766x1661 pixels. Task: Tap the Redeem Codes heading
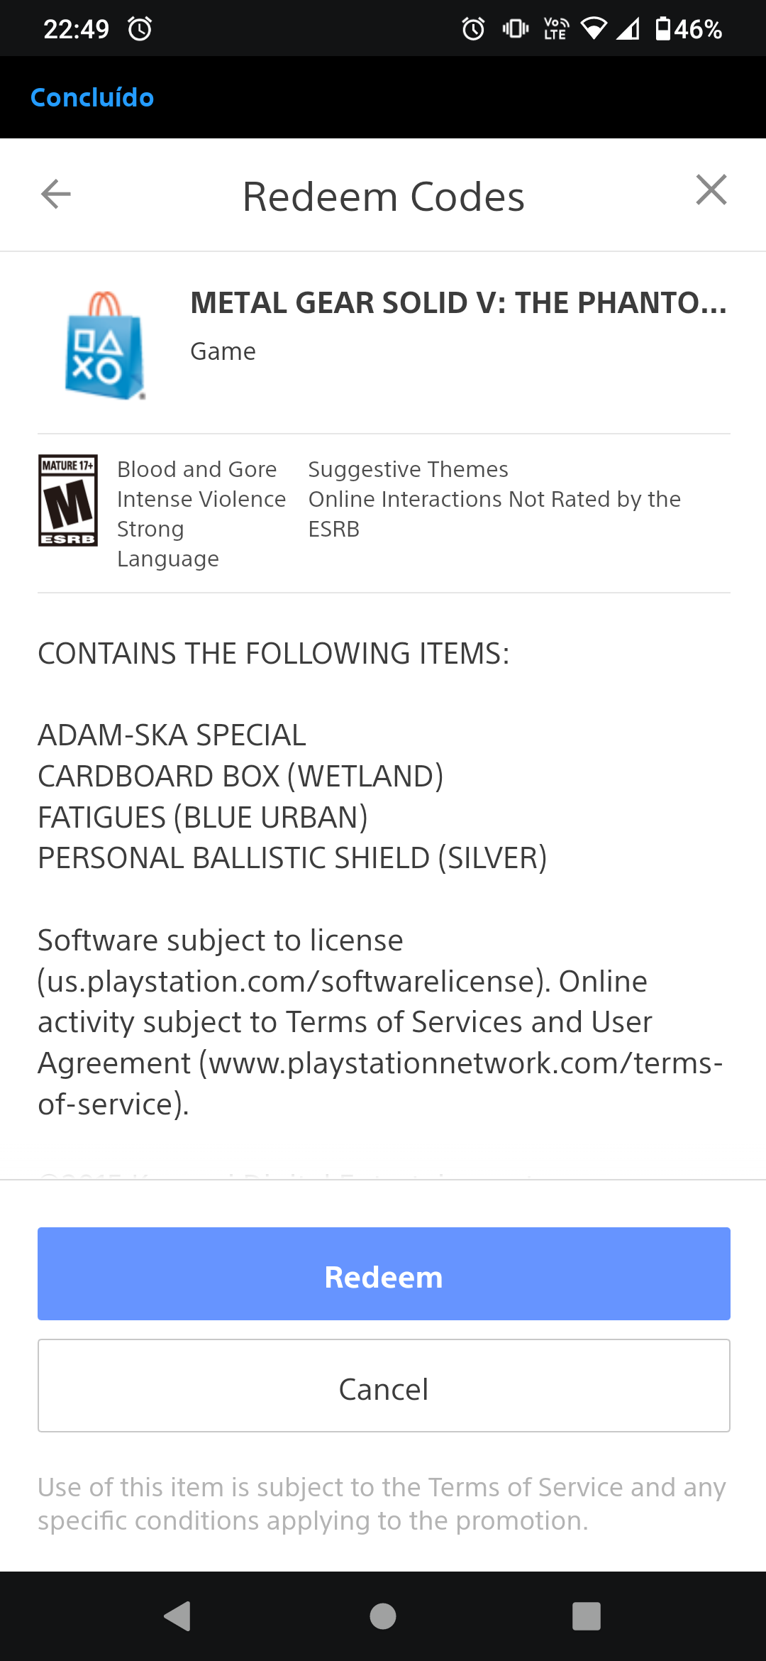(384, 197)
